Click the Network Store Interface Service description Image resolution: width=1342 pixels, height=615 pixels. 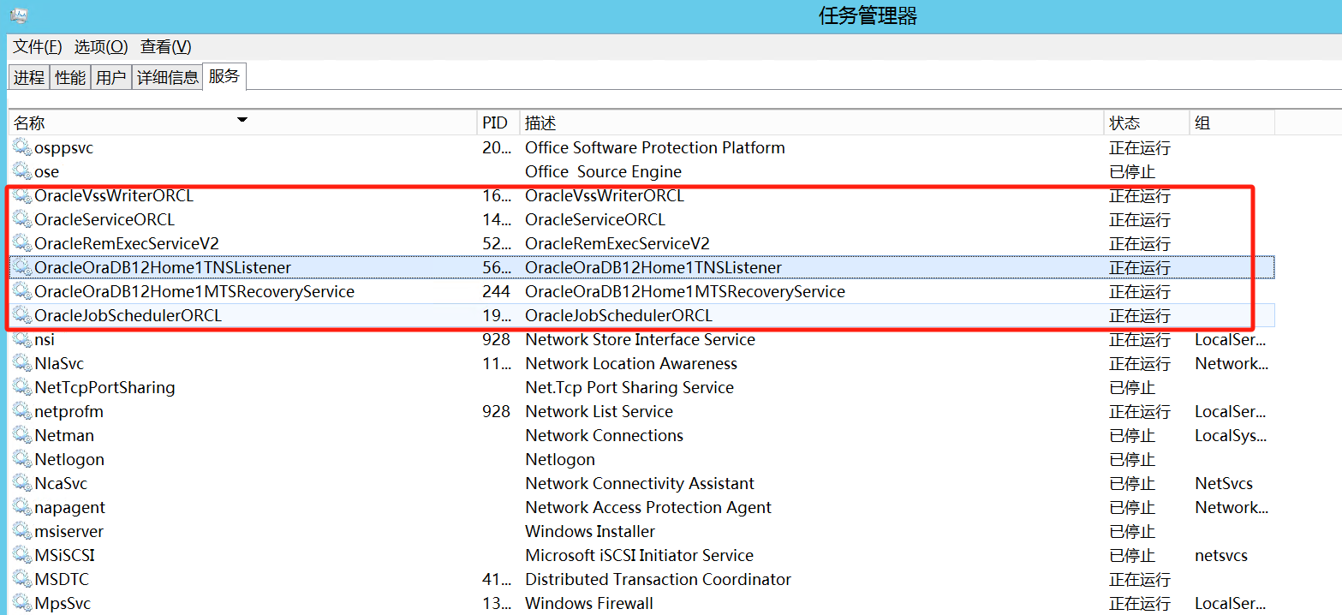pyautogui.click(x=641, y=339)
